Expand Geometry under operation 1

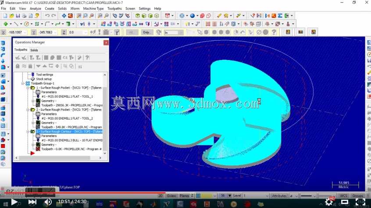pyautogui.click(x=33, y=101)
